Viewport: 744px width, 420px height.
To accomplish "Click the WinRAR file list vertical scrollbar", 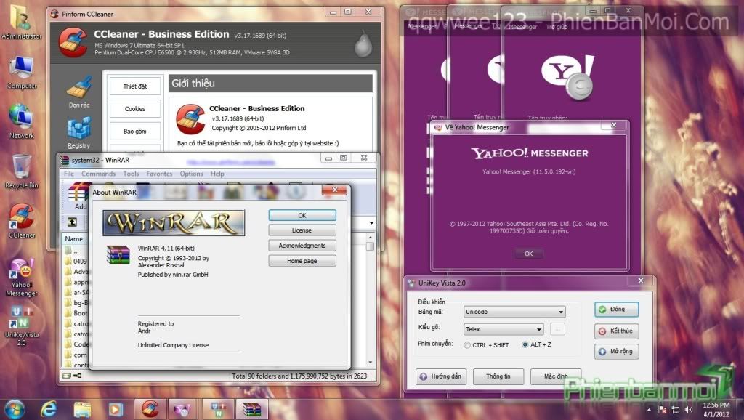I will [x=370, y=300].
